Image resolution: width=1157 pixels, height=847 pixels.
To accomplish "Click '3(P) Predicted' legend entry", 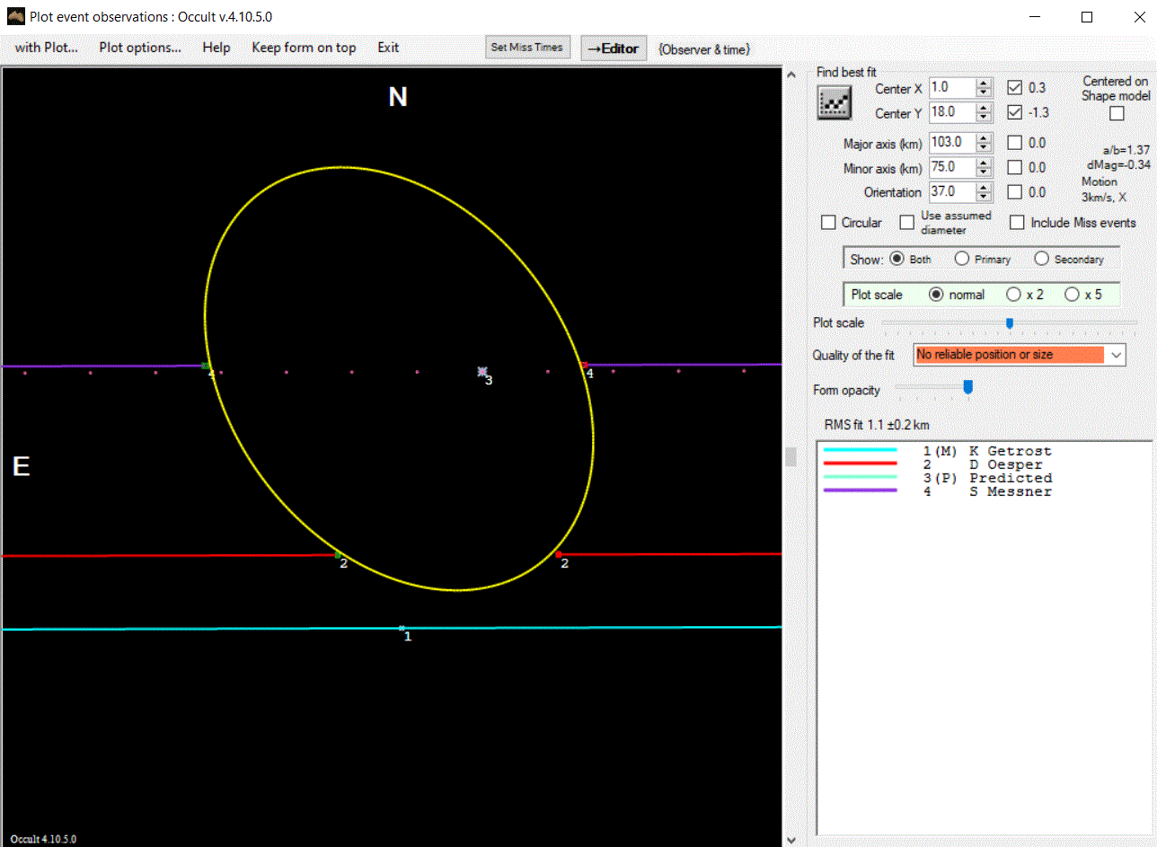I will 939,479.
